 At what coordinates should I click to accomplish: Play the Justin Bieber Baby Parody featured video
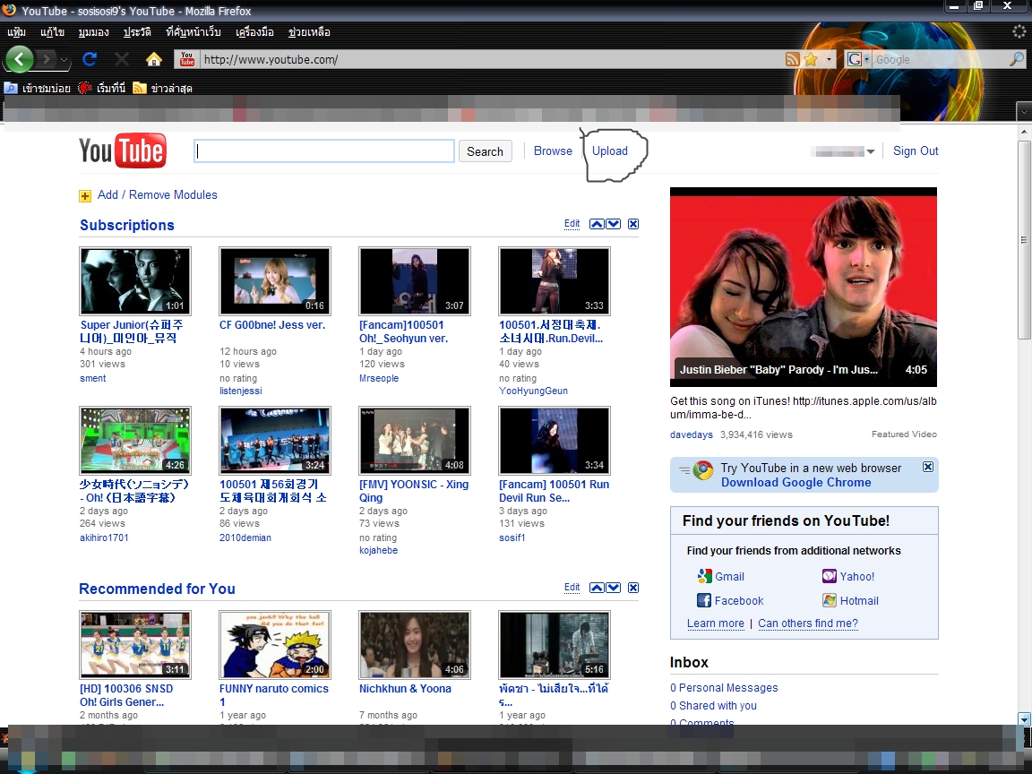(803, 287)
